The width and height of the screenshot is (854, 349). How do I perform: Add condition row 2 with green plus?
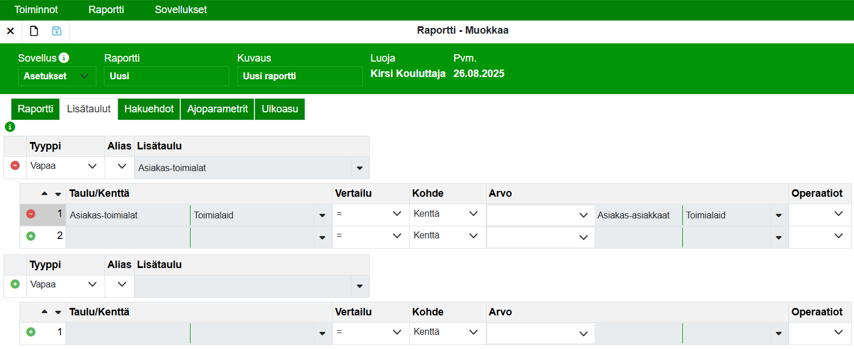tap(31, 236)
